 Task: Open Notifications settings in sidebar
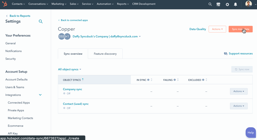coord(14,51)
